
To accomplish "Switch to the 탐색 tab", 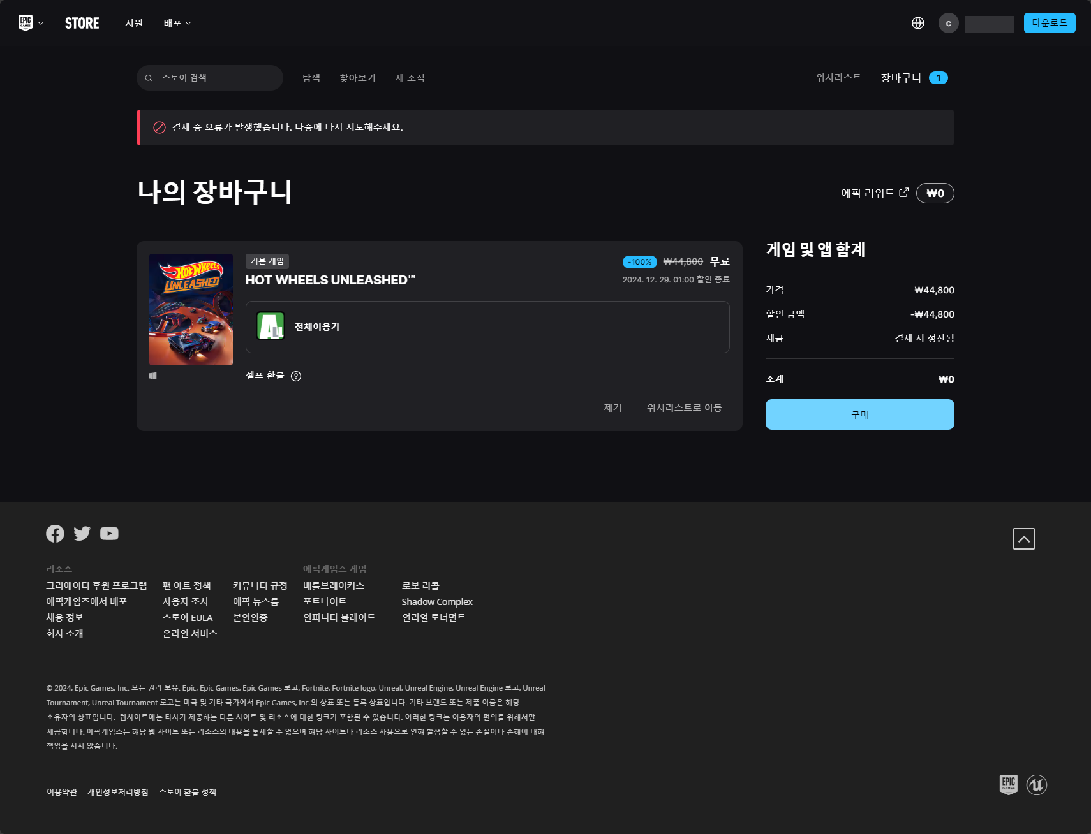I will point(311,78).
